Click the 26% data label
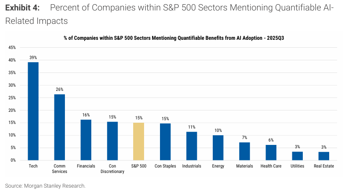The image size is (343, 196). pyautogui.click(x=59, y=89)
